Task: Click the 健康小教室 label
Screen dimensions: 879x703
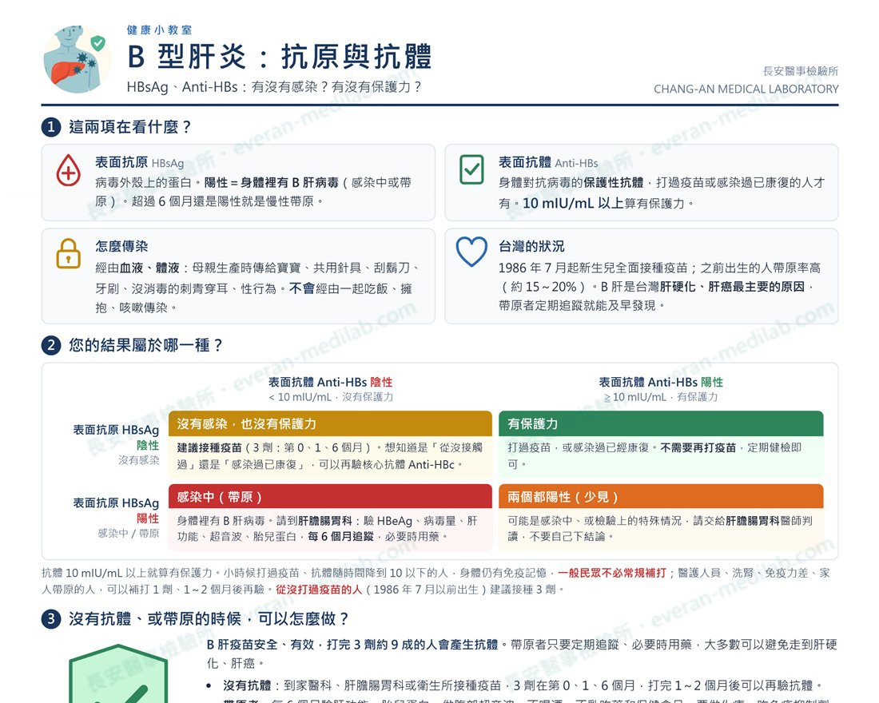Action: click(159, 30)
